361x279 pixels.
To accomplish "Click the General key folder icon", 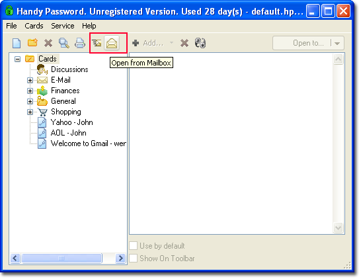I will pyautogui.click(x=42, y=101).
